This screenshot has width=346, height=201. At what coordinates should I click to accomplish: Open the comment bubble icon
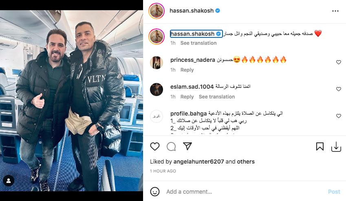[171, 146]
